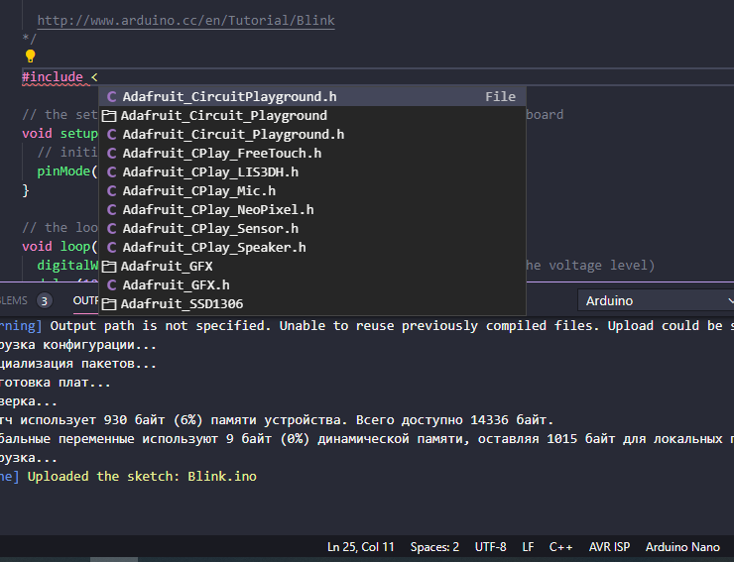Click the Output path warning line
734x562 pixels.
(x=367, y=326)
